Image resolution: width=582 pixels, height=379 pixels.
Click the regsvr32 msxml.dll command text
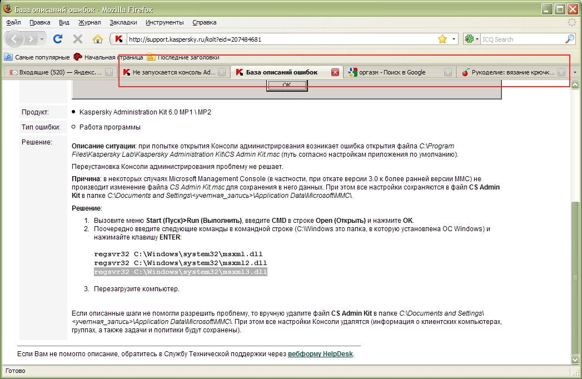[x=178, y=254]
